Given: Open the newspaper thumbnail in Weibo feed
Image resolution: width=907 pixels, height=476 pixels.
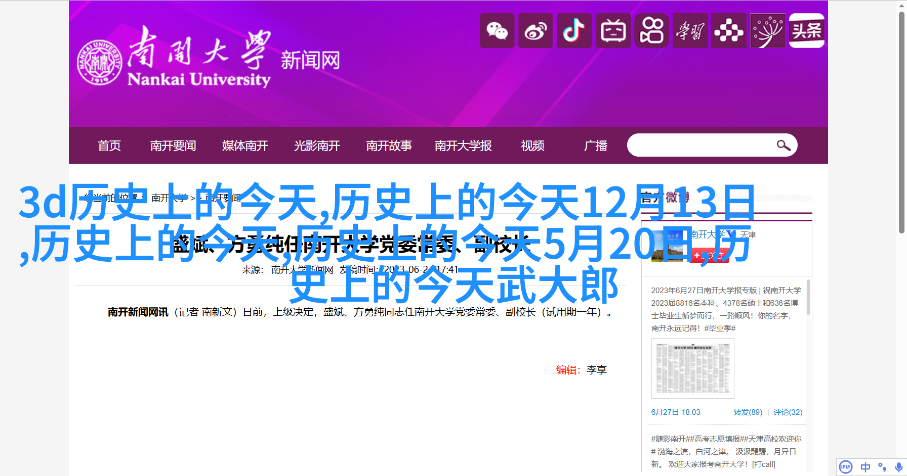Looking at the screenshot, I should 692,368.
